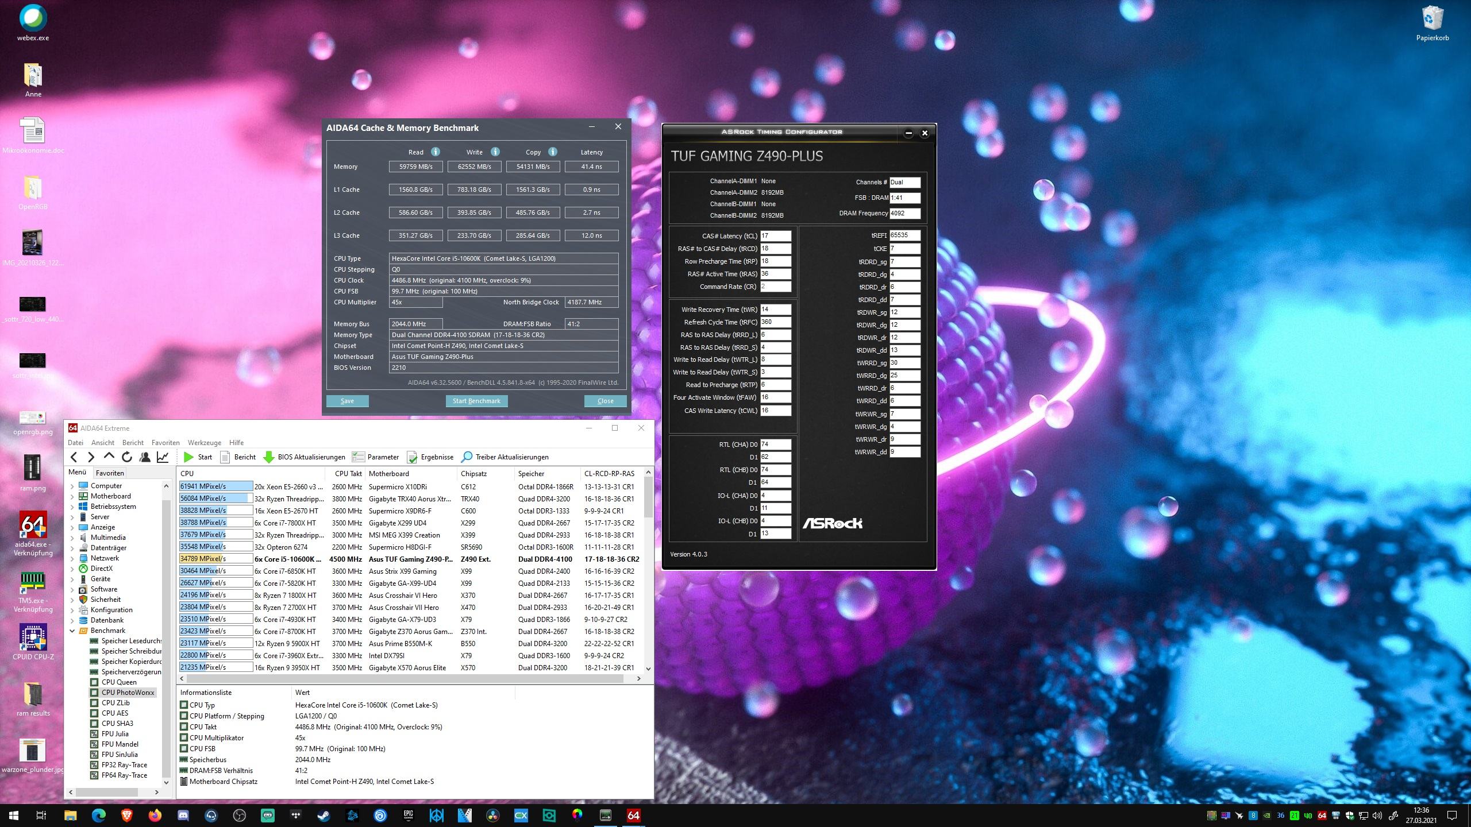Image resolution: width=1471 pixels, height=827 pixels.
Task: Click the info icon next to Copy
Action: [x=552, y=152]
